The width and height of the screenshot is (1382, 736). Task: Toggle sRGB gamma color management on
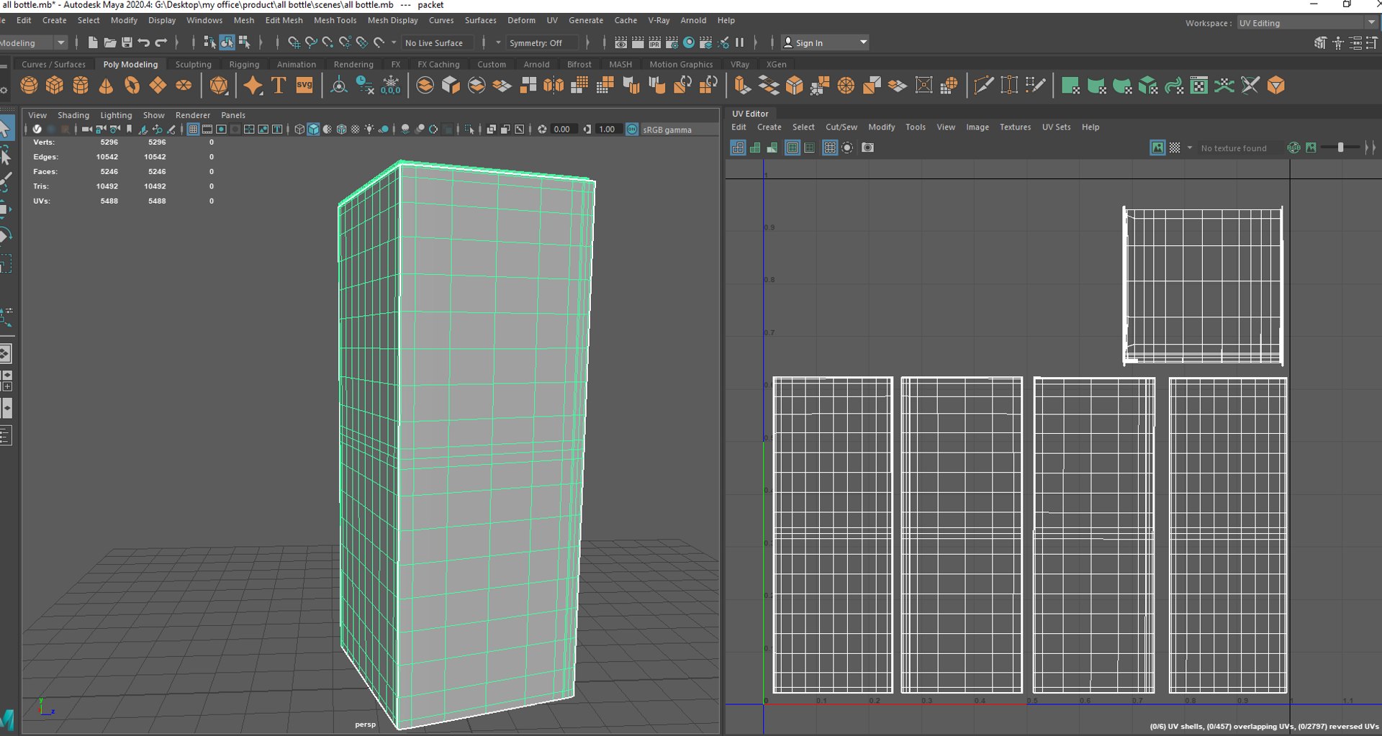click(632, 130)
